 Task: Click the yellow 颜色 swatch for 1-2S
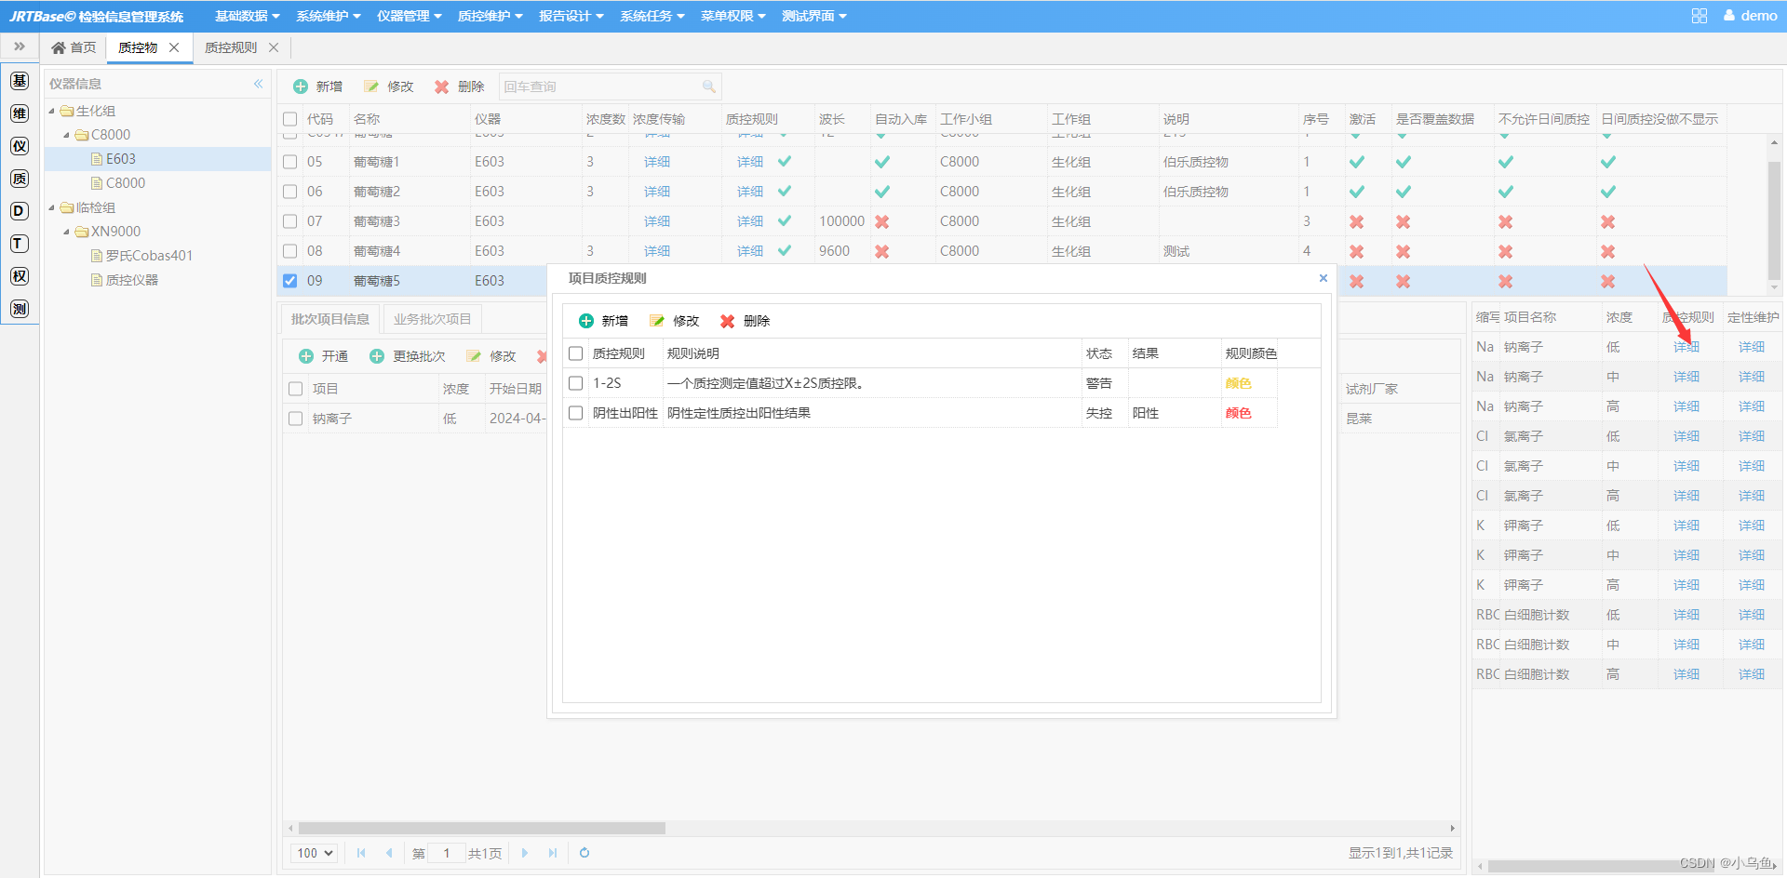tap(1238, 383)
